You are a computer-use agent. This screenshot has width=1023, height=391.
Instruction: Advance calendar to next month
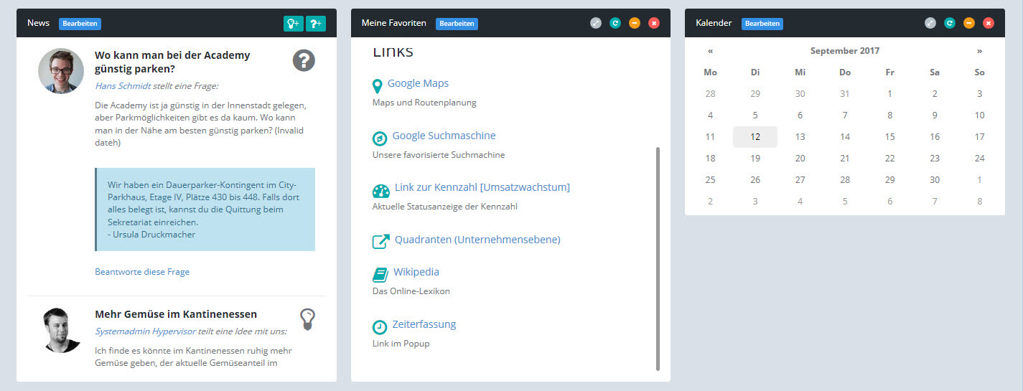click(979, 51)
